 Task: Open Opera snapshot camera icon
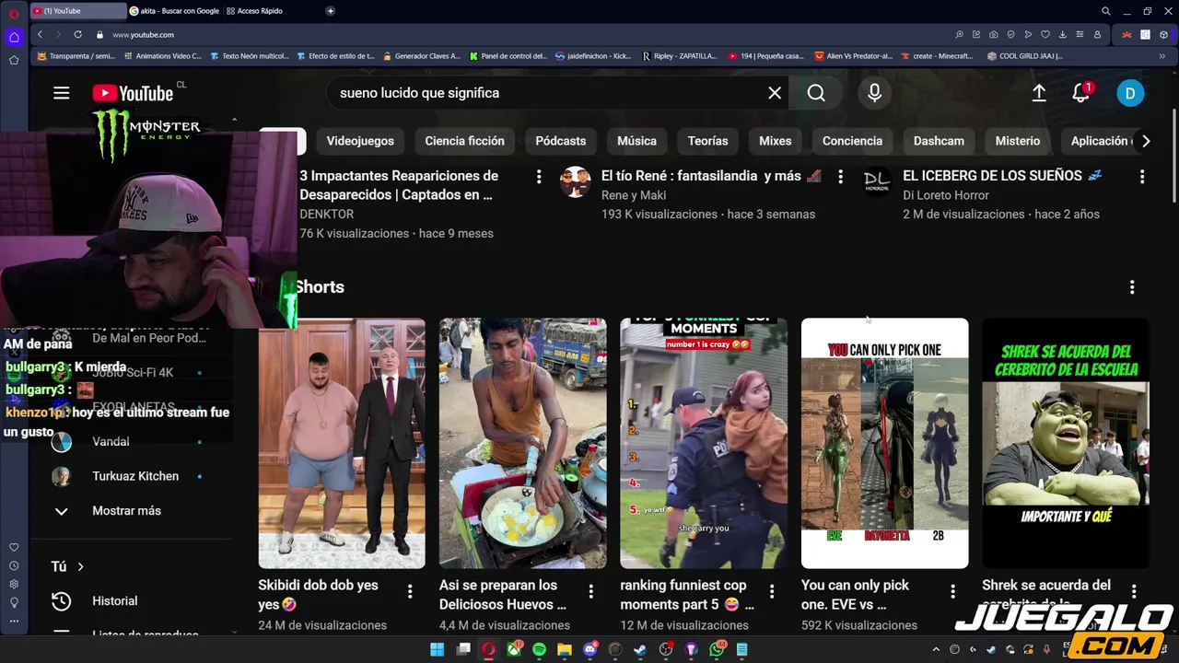(x=994, y=34)
